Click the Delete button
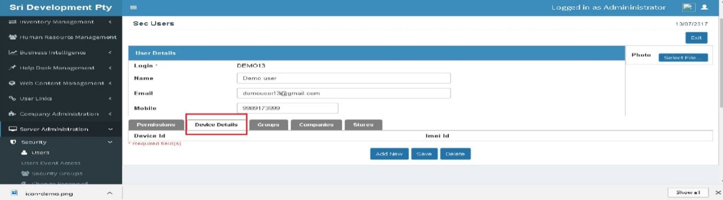The height and width of the screenshot is (200, 723). [455, 154]
